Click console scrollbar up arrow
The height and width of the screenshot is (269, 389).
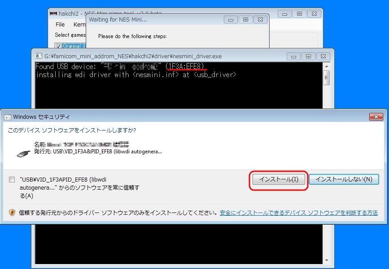(x=327, y=66)
